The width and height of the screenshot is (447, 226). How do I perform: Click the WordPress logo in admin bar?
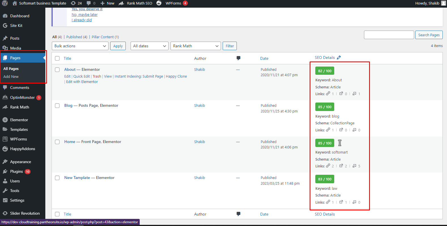tap(5, 3)
